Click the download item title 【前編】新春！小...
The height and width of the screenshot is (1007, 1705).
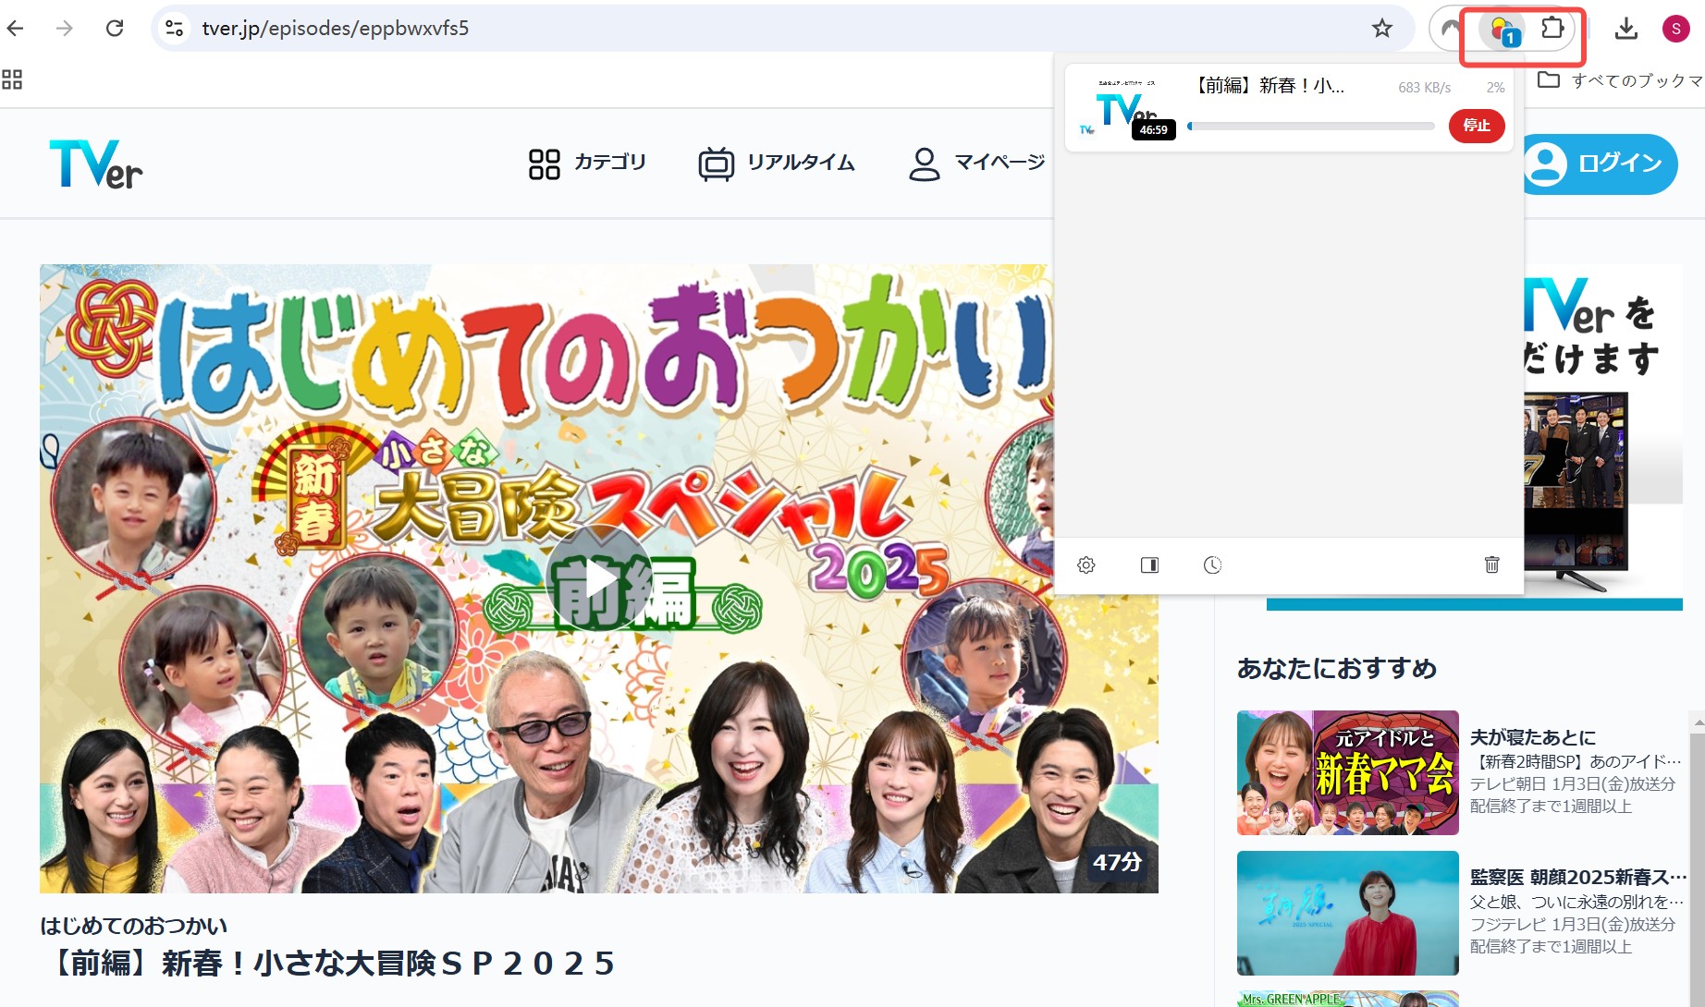point(1267,86)
